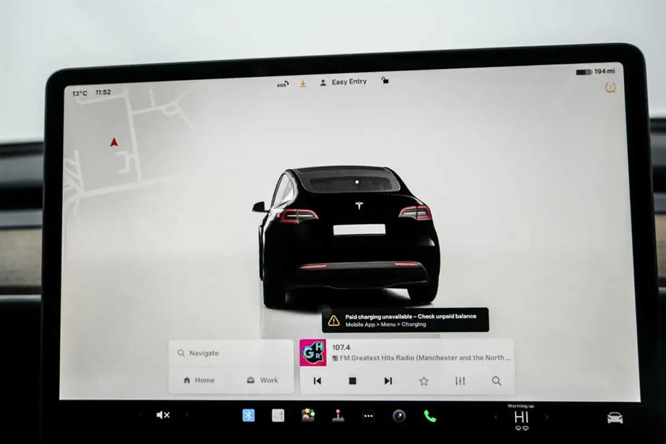Screen dimensions: 666x444
Task: Increase cabin temperature right arrow
Action: 547,417
